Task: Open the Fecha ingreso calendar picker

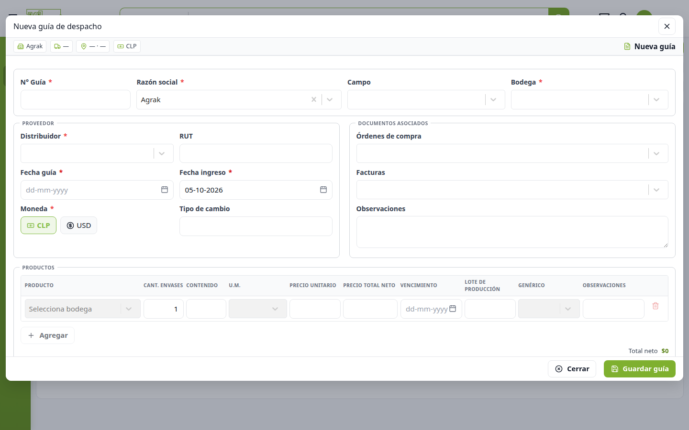Action: [323, 190]
